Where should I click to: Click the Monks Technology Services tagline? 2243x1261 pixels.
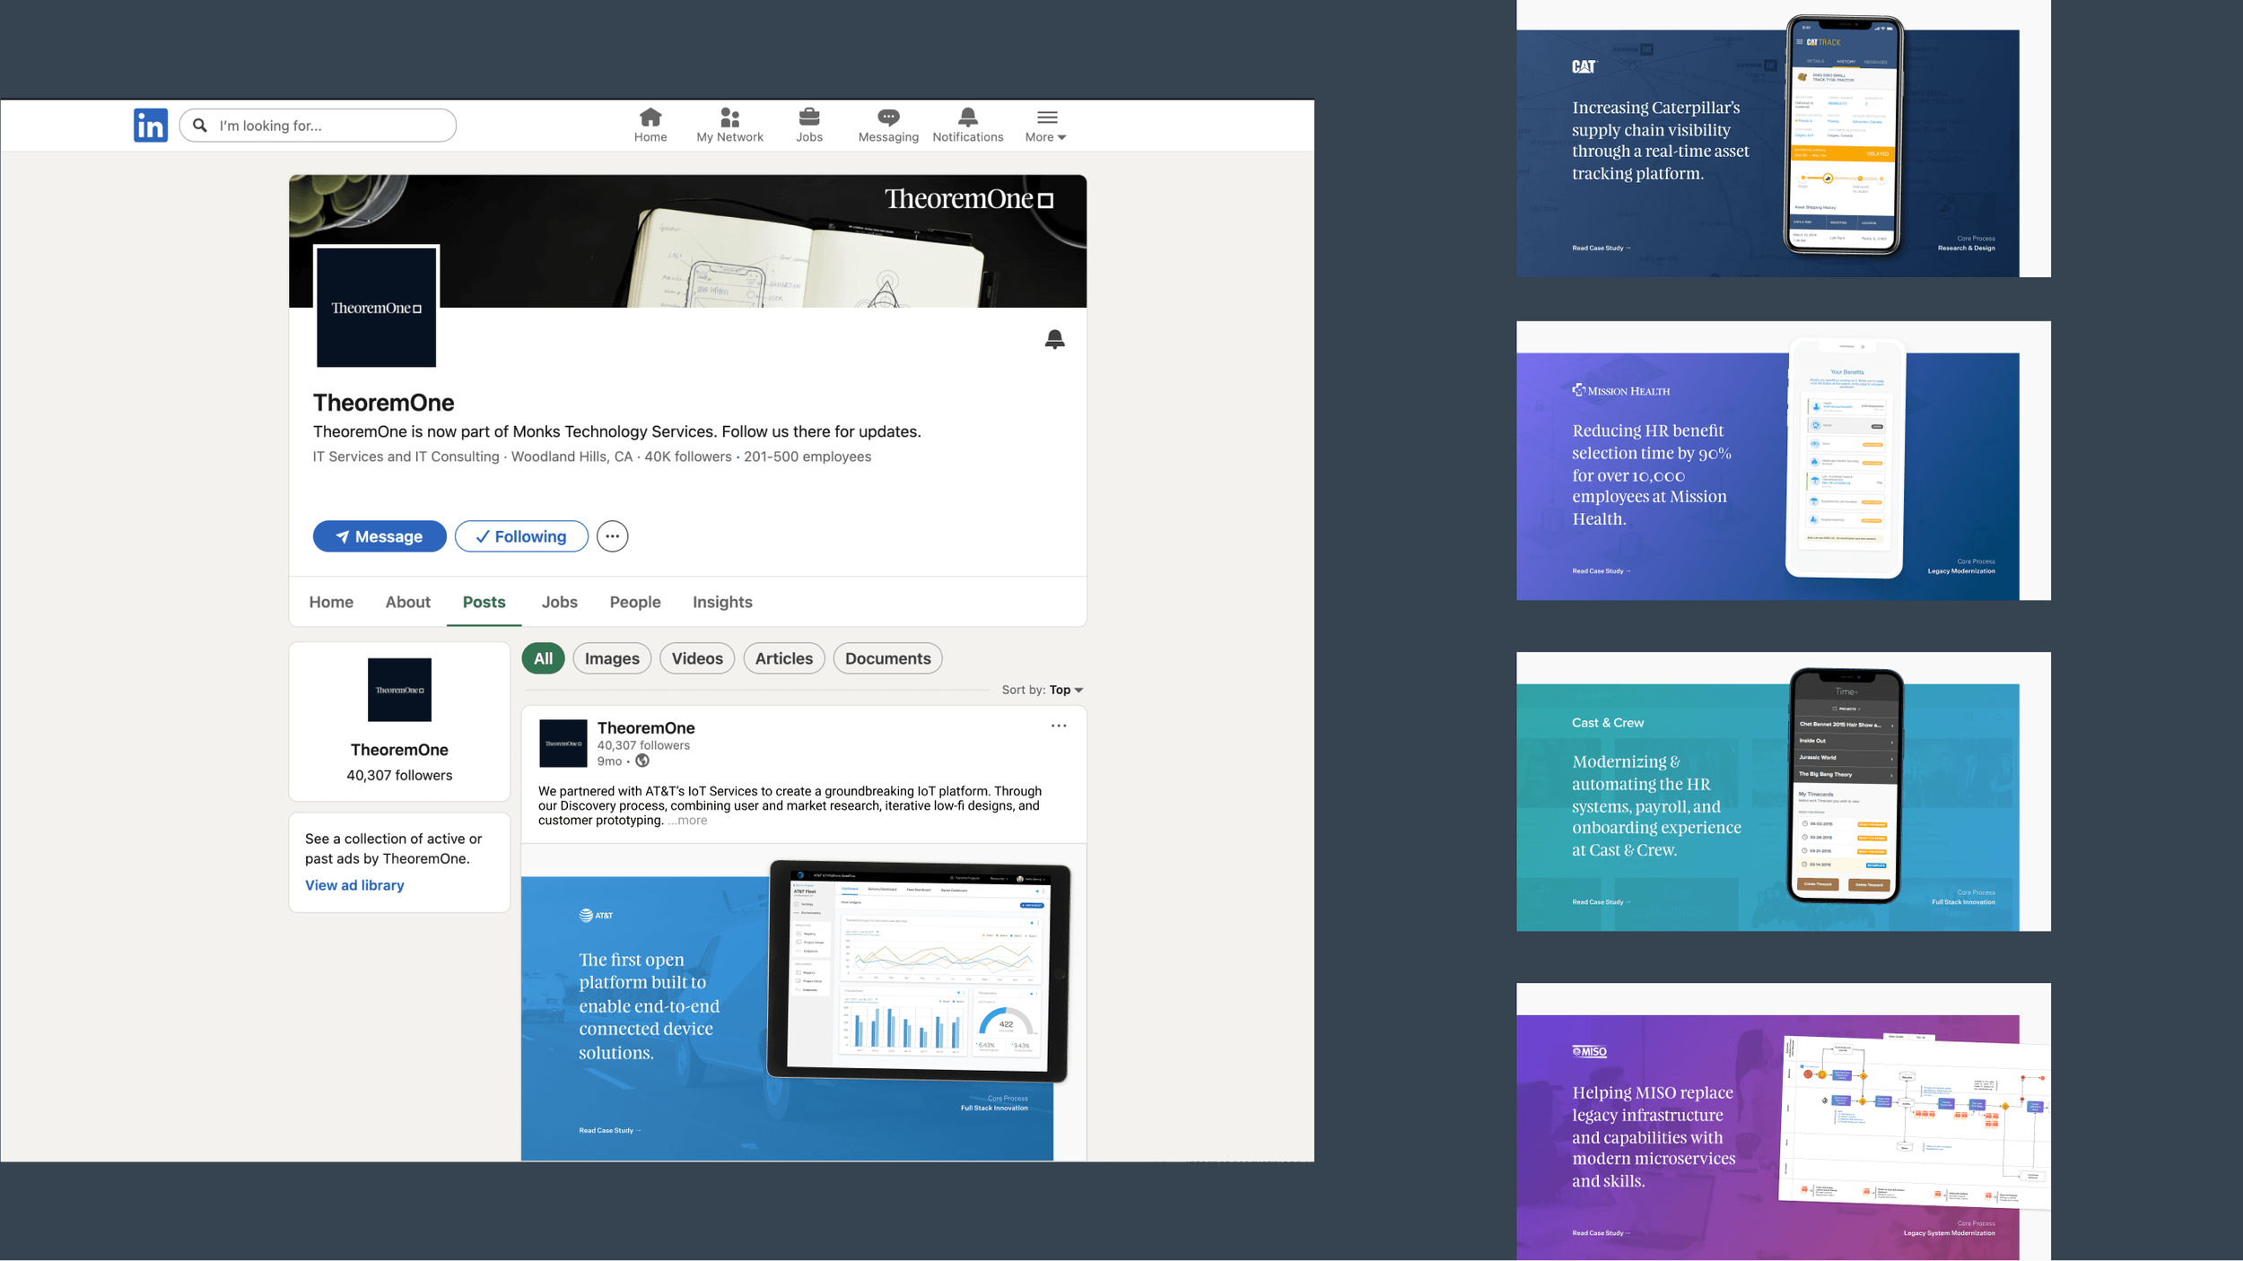coord(617,431)
